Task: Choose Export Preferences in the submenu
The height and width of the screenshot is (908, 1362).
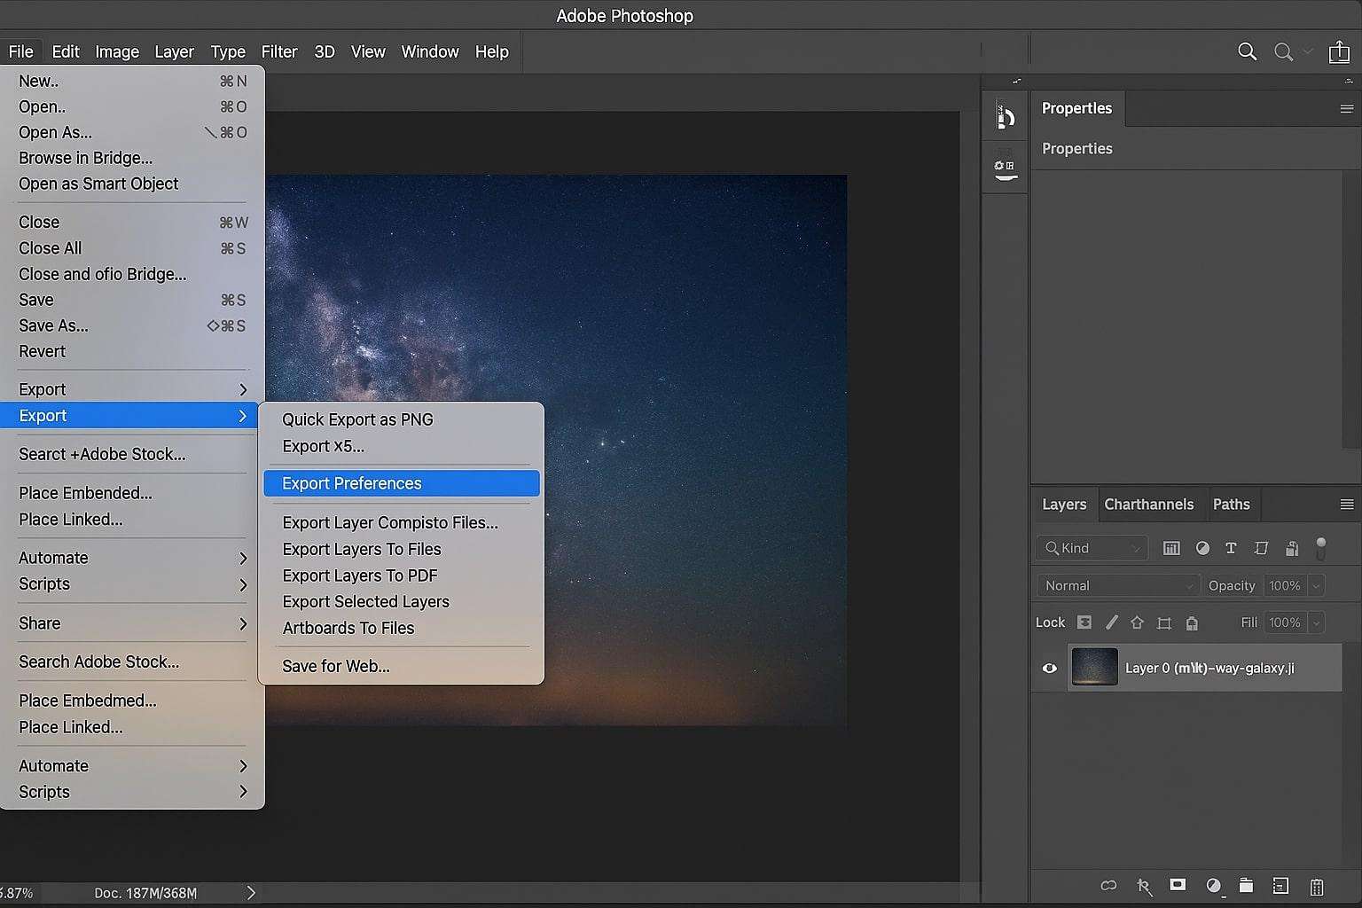Action: (401, 483)
